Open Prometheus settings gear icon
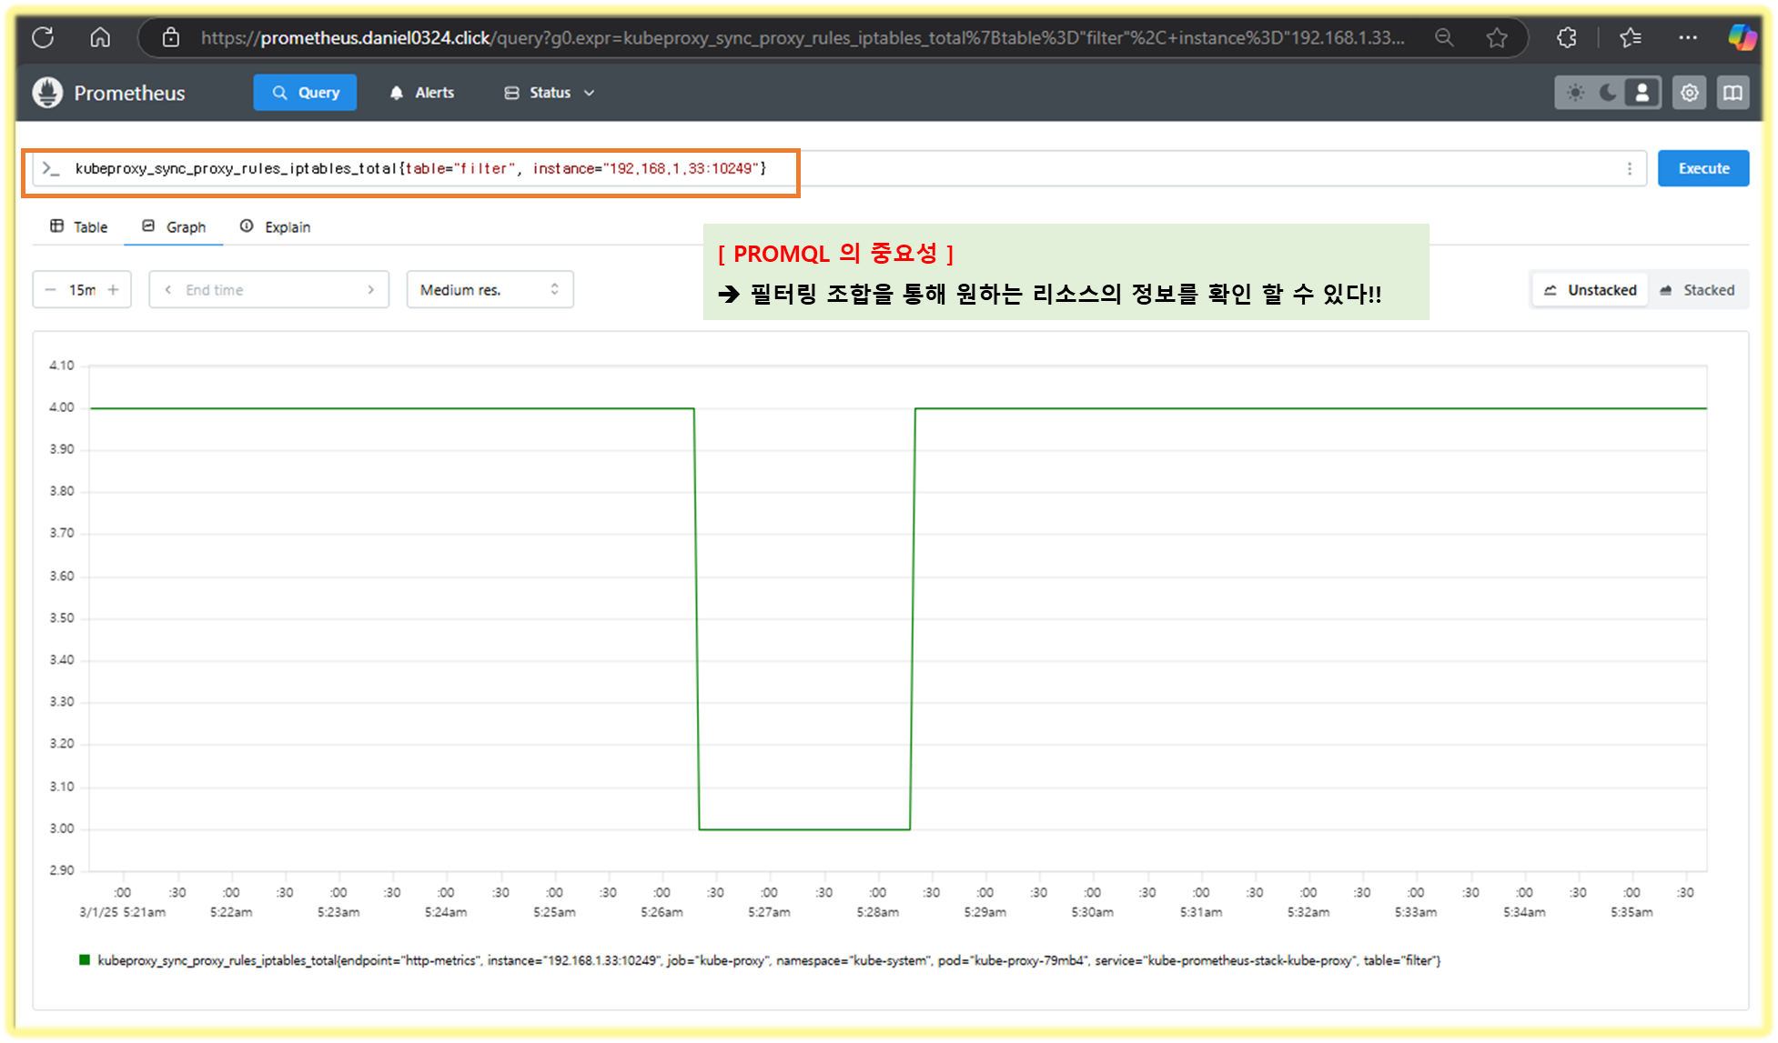This screenshot has width=1778, height=1043. coord(1690,93)
